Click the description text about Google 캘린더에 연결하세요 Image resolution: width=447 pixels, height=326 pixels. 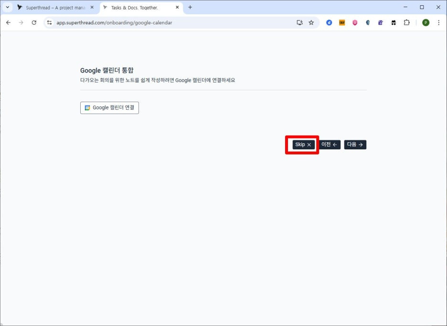point(158,80)
